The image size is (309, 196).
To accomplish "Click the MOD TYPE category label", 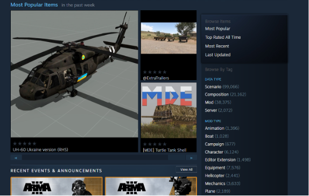I will [x=213, y=121].
